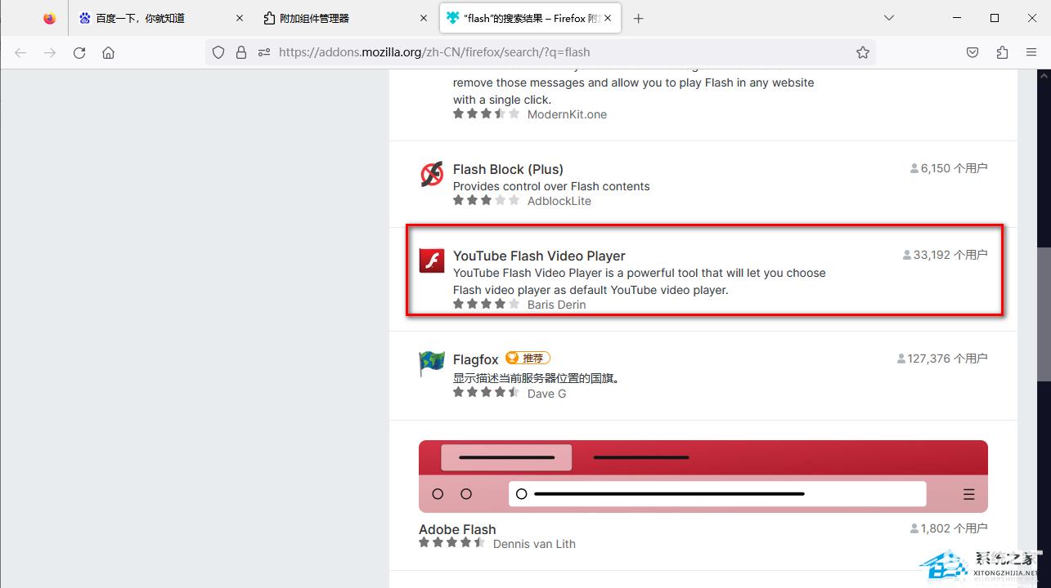1051x588 pixels.
Task: Click the 33,192 users count
Action: click(x=945, y=255)
